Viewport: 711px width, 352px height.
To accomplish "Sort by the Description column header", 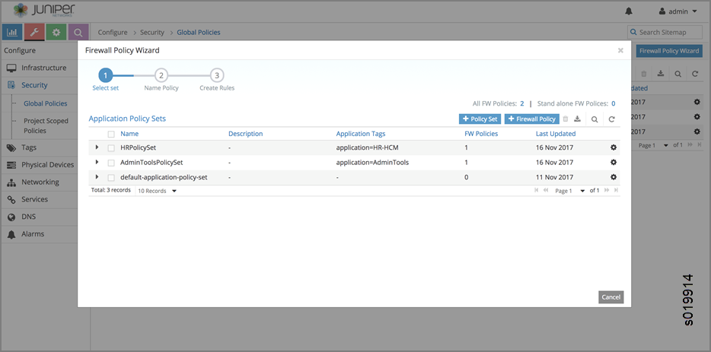I will [245, 134].
